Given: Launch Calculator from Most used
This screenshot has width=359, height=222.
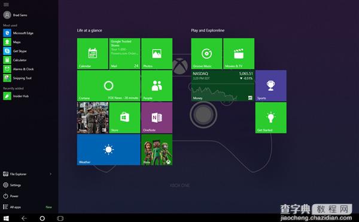Looking at the screenshot, I should click(15, 60).
